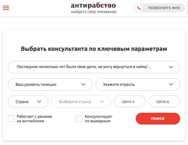
Task: Expand Ваш уровень позиции dropdown
Action: point(50,84)
